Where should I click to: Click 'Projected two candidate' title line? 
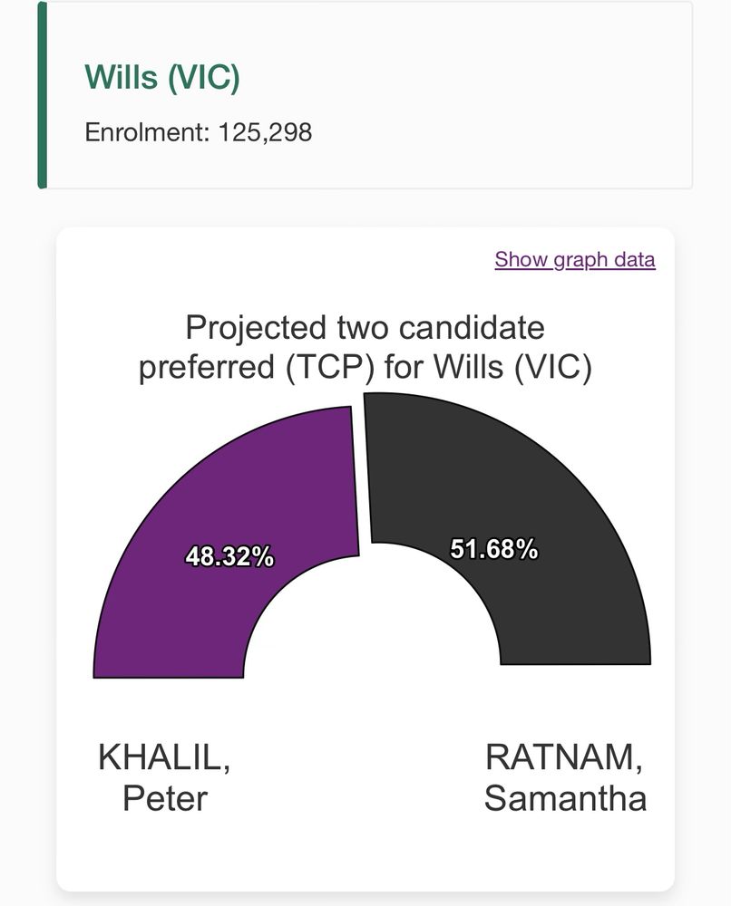(x=365, y=328)
